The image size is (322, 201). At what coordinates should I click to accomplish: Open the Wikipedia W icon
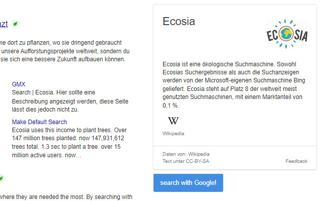(173, 121)
